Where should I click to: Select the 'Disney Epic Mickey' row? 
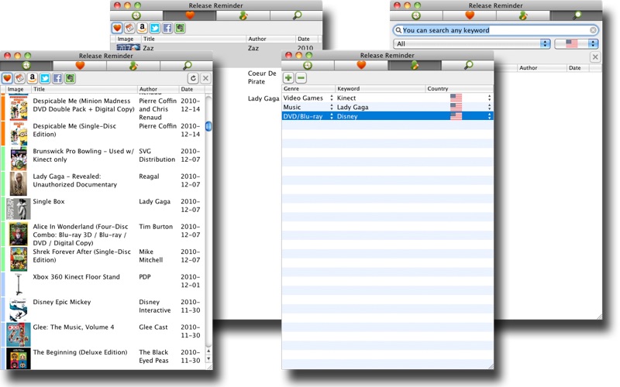click(x=103, y=309)
